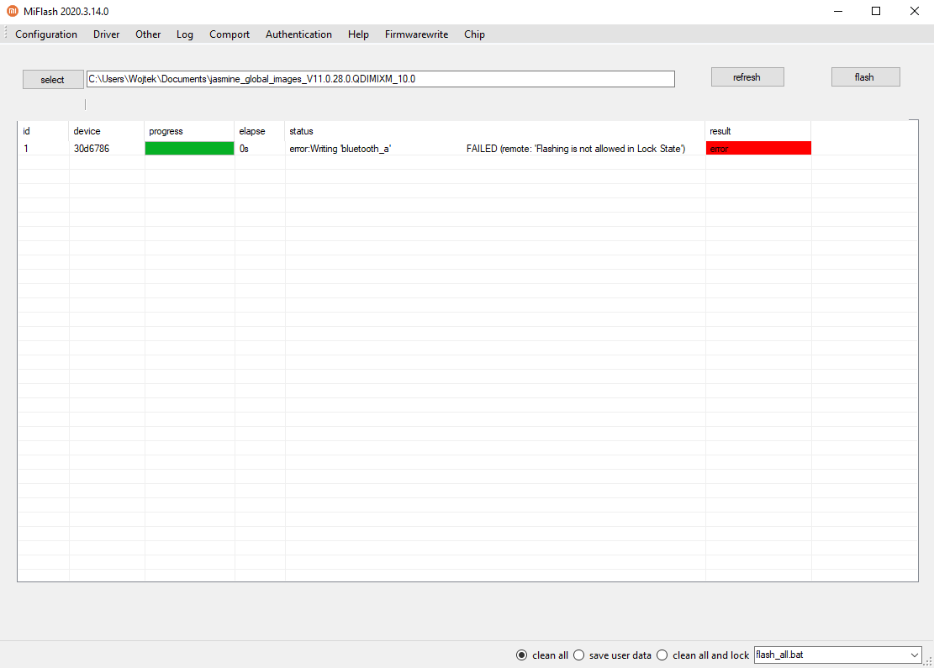Open the Firmwarewrite menu

tap(416, 34)
